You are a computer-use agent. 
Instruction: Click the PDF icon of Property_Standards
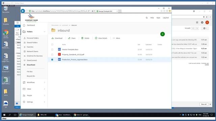59,54
